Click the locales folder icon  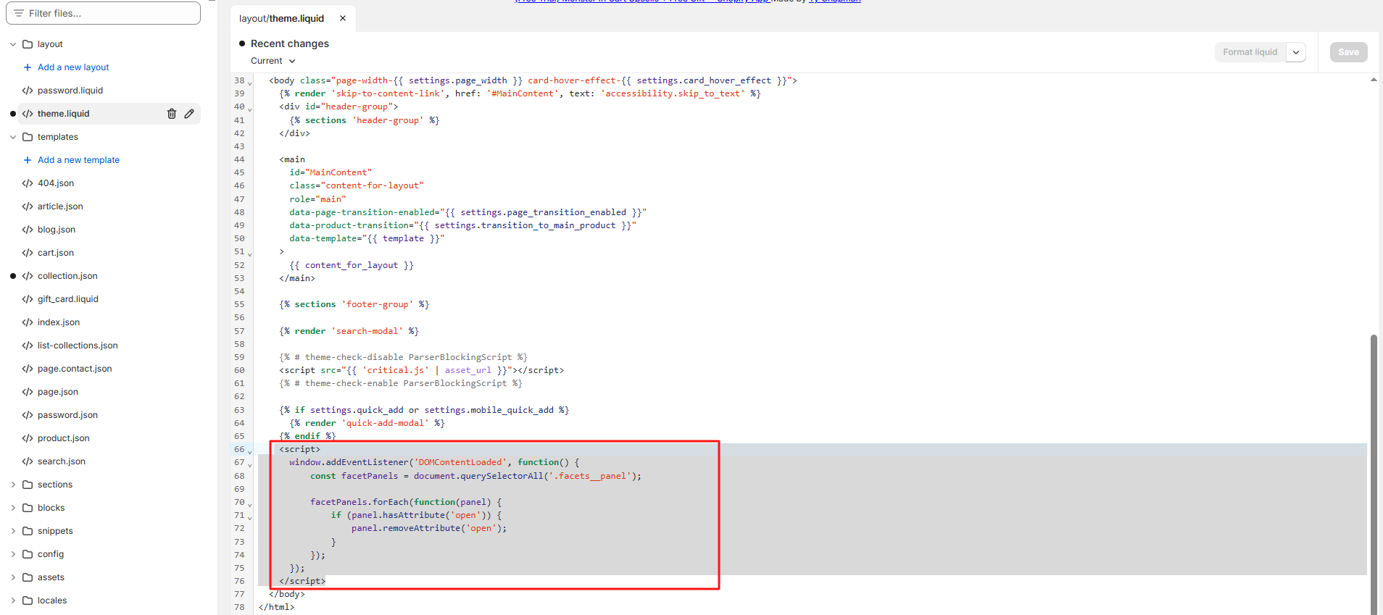click(x=28, y=601)
